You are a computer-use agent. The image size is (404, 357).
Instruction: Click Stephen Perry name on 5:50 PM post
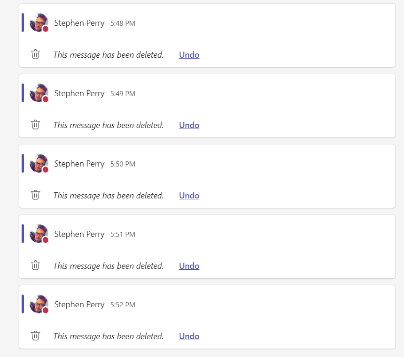click(79, 164)
